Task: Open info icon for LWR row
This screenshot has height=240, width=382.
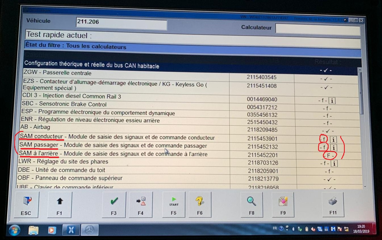Action: (x=334, y=164)
